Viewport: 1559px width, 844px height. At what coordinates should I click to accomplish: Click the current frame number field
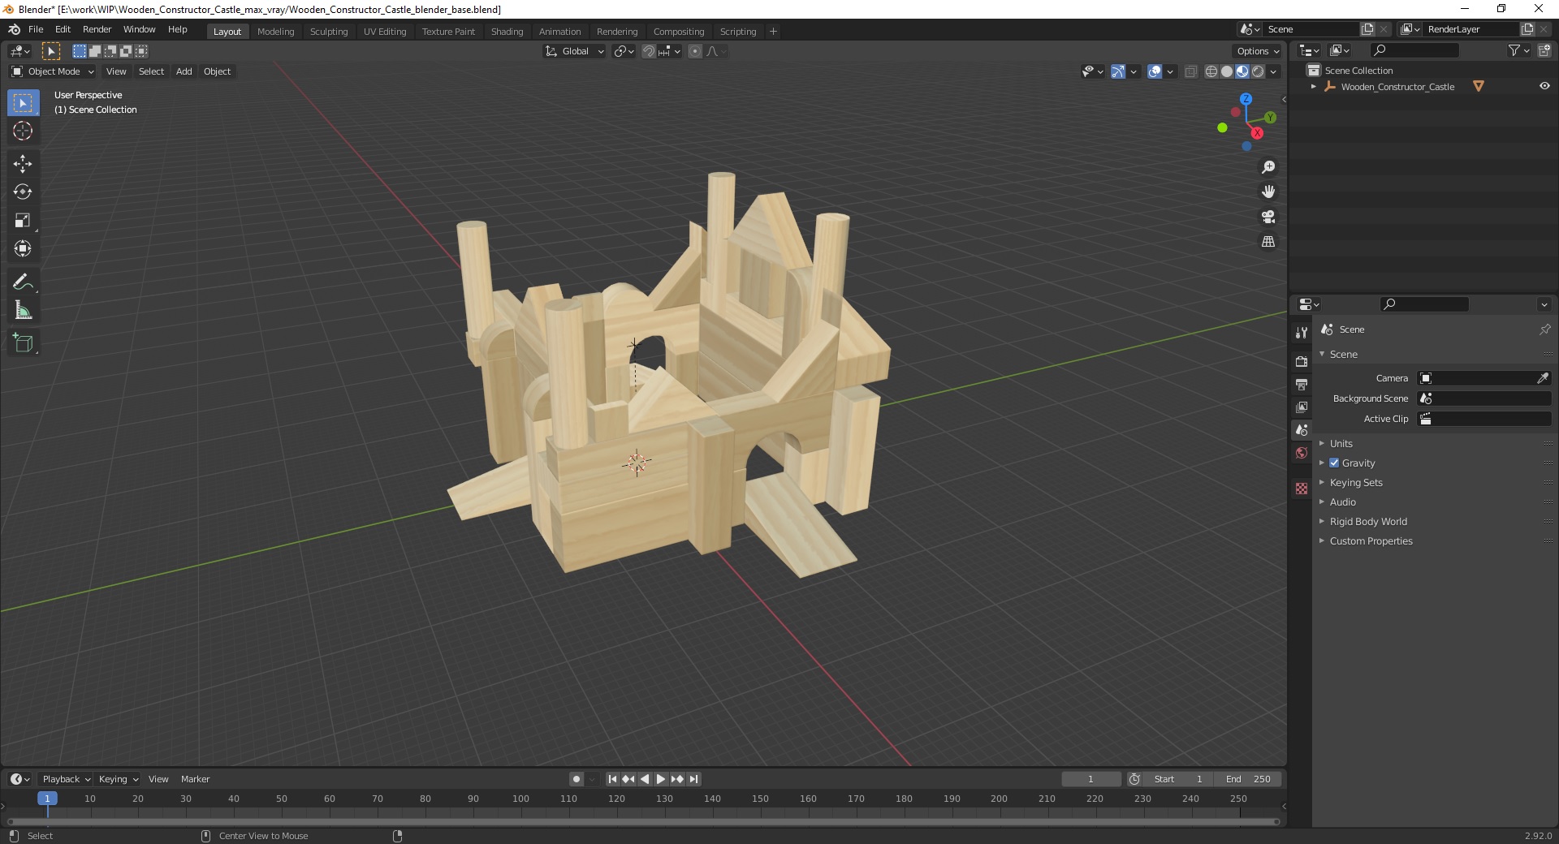pos(1090,779)
